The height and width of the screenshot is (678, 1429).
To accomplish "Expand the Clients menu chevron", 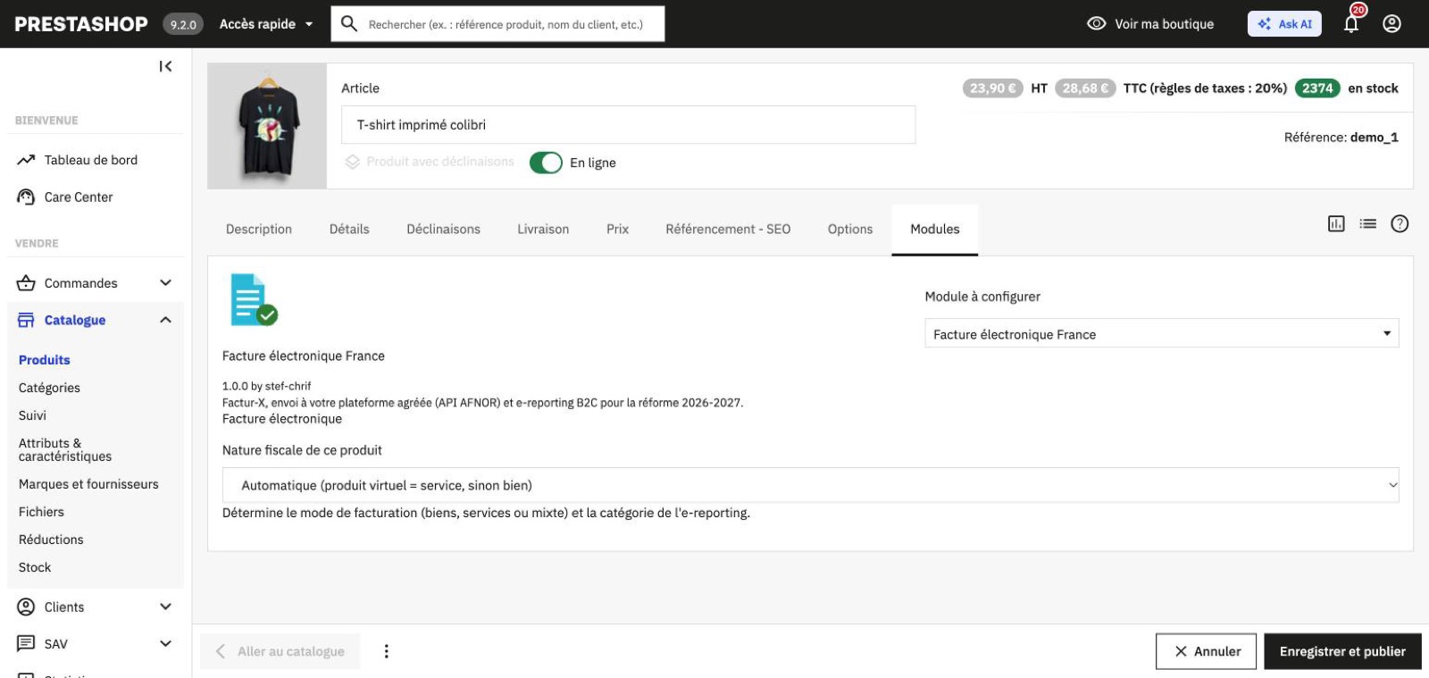I will 165,607.
